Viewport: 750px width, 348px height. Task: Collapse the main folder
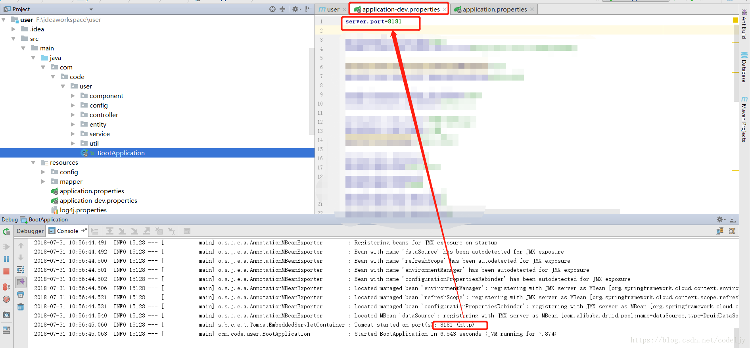coord(23,48)
